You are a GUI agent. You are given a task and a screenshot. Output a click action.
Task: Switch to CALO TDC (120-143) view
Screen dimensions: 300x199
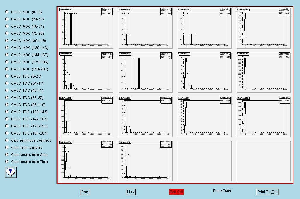coord(7,112)
